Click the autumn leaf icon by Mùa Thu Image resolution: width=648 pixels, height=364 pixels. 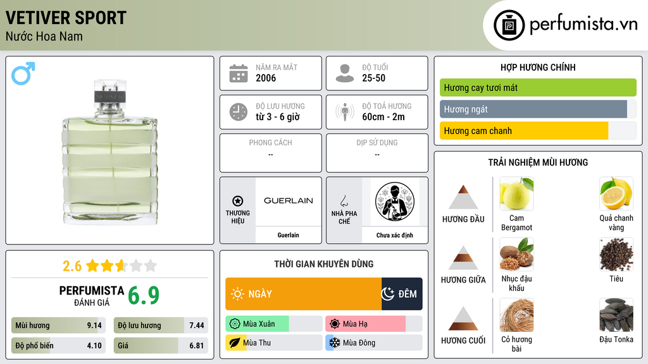[x=234, y=343]
